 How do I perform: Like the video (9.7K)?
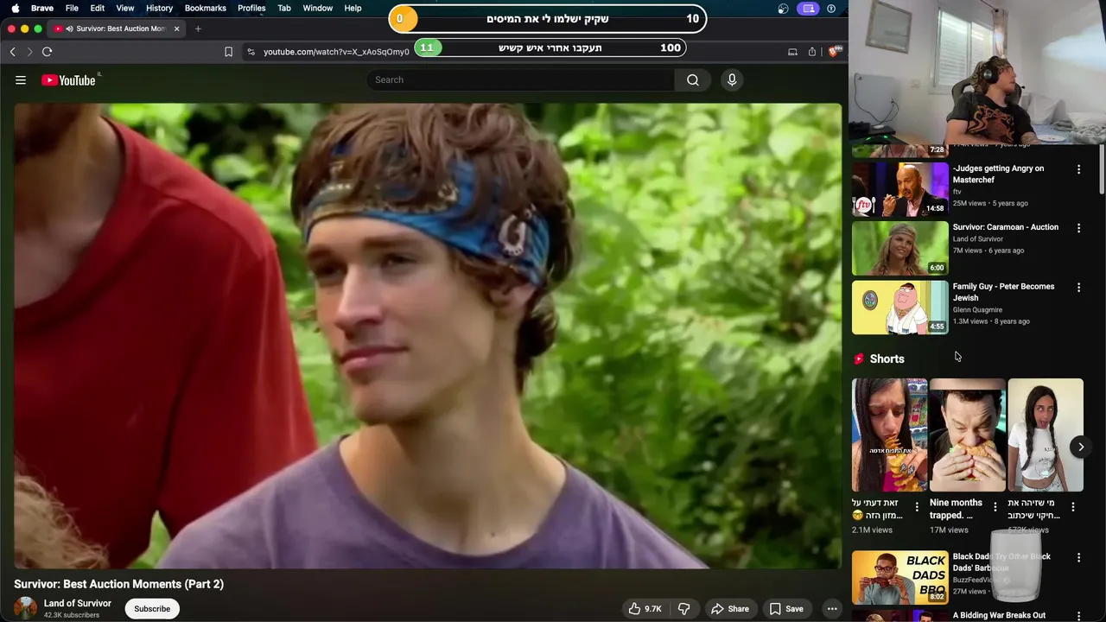(645, 609)
